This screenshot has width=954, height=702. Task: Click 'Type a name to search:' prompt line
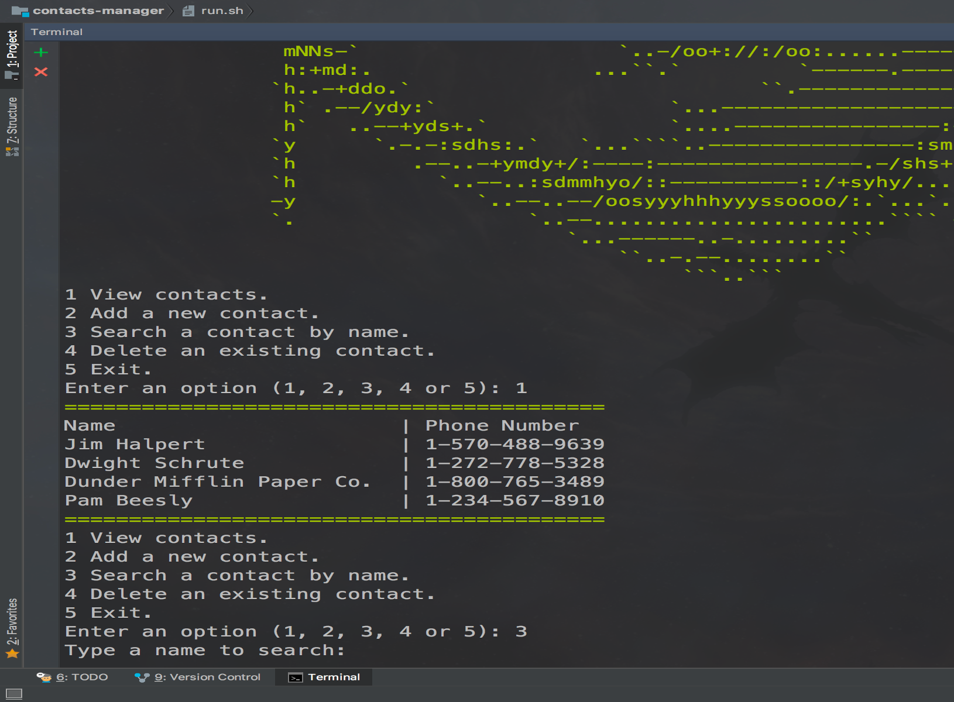pyautogui.click(x=205, y=651)
